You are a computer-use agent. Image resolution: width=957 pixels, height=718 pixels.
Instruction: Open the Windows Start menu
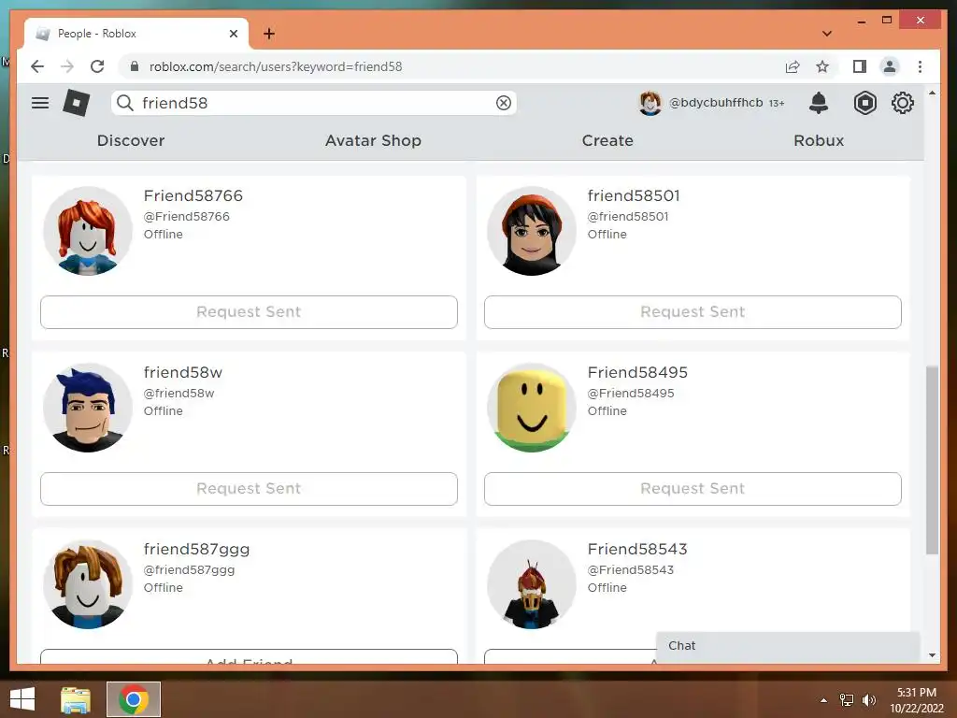coord(22,699)
